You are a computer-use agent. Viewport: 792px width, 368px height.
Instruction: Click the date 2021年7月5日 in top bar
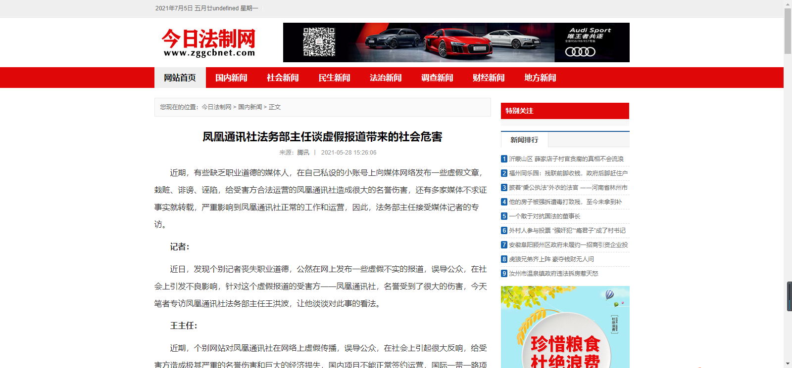pyautogui.click(x=174, y=8)
